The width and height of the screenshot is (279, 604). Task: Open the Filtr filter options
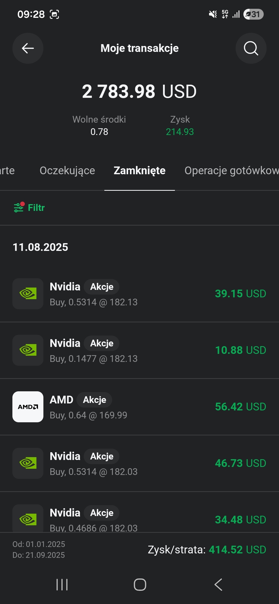[x=29, y=208]
